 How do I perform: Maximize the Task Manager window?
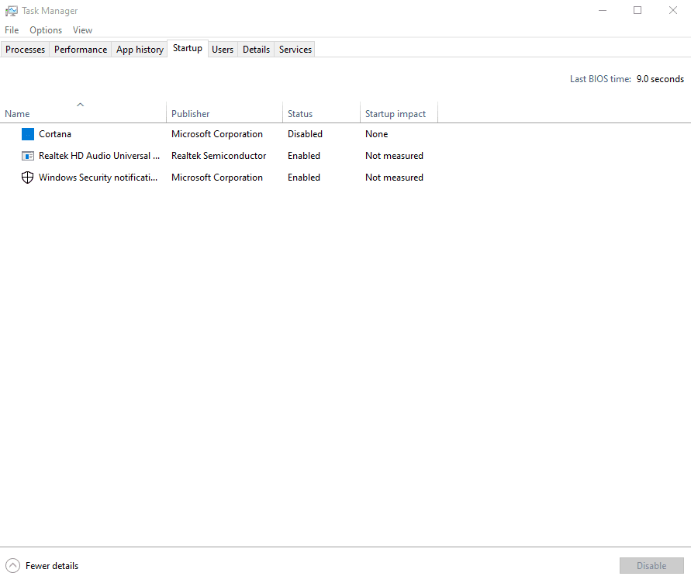637,10
